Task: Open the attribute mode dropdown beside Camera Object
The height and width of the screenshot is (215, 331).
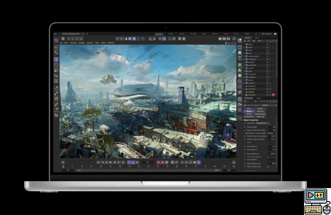Action: [269, 105]
